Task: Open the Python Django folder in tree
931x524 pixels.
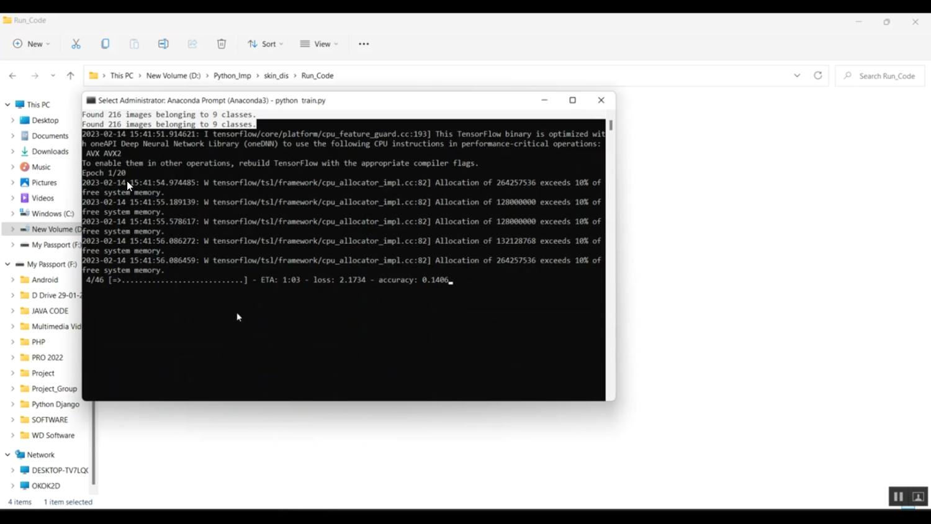Action: coord(55,404)
